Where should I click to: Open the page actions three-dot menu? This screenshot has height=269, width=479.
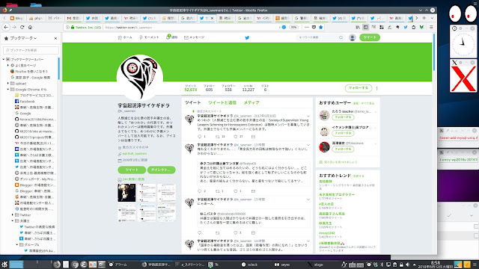[307, 27]
